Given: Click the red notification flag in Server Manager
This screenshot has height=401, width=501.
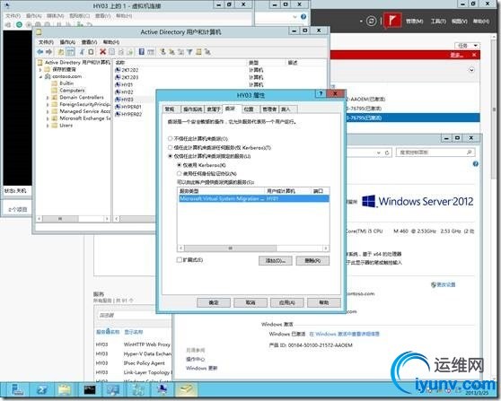Looking at the screenshot, I should tap(392, 21).
